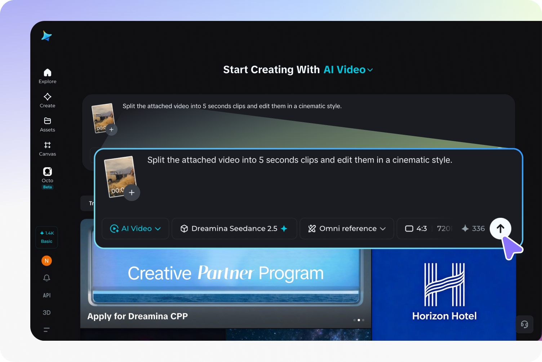Add another reference with the enlarged plus button
This screenshot has height=362, width=542.
132,193
